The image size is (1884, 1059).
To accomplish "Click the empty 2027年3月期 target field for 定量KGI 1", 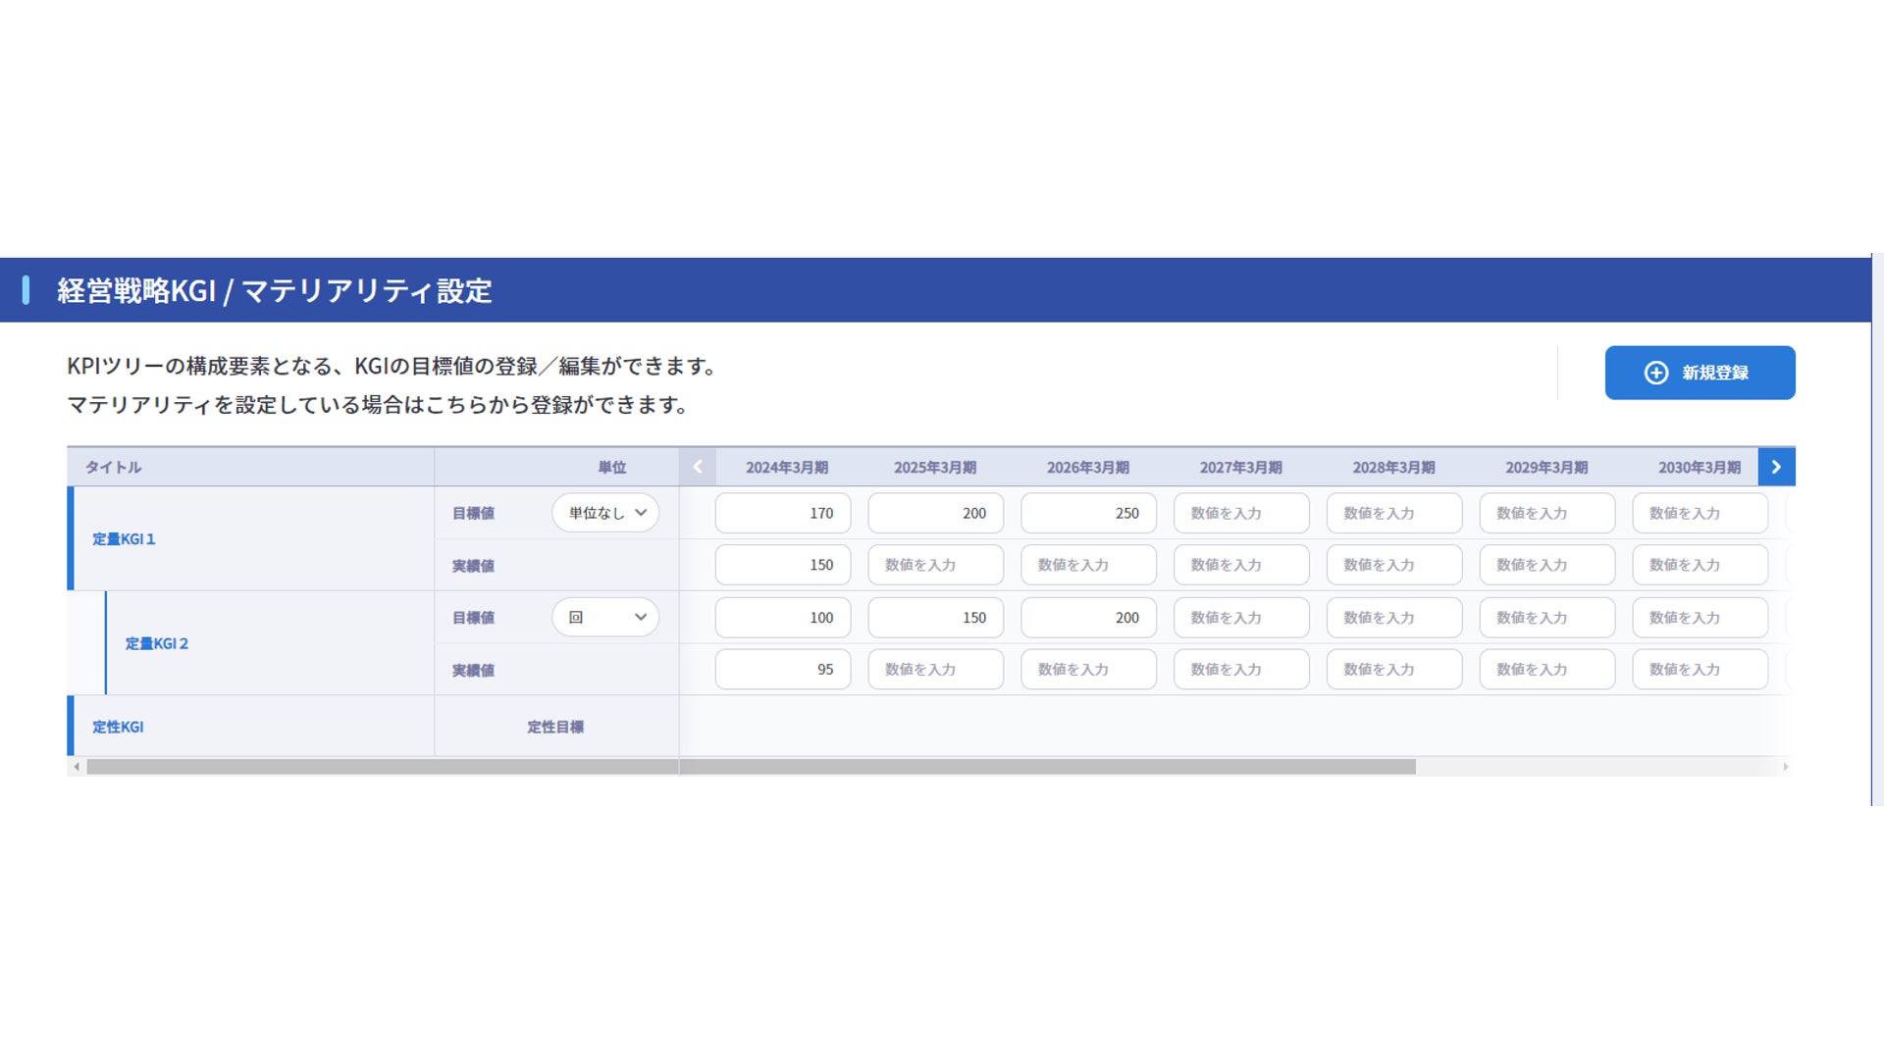I will pyautogui.click(x=1241, y=513).
